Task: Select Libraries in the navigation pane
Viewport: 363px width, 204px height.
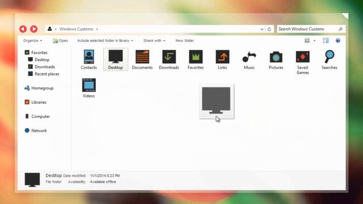Action: [x=35, y=102]
